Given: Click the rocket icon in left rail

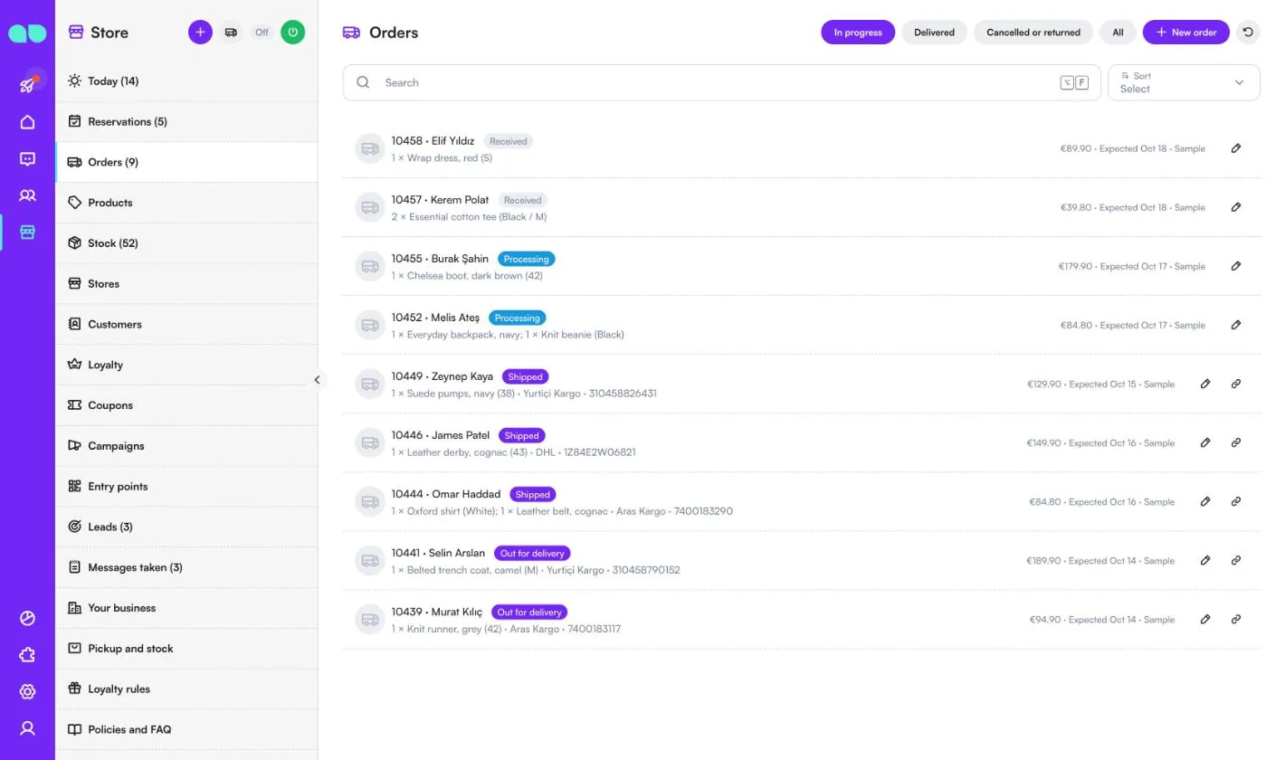Looking at the screenshot, I should coord(27,84).
